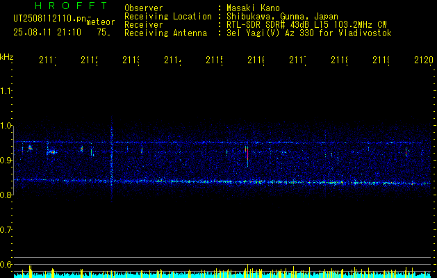Image resolution: width=437 pixels, height=278 pixels.
Task: Click the date stamp 25.08.11 21:10
Action: 47,33
